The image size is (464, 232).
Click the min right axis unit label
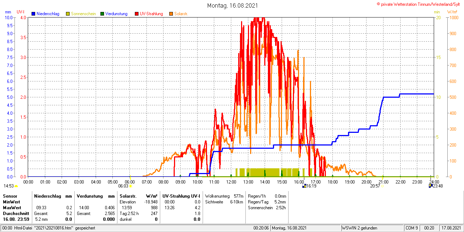click(437, 12)
